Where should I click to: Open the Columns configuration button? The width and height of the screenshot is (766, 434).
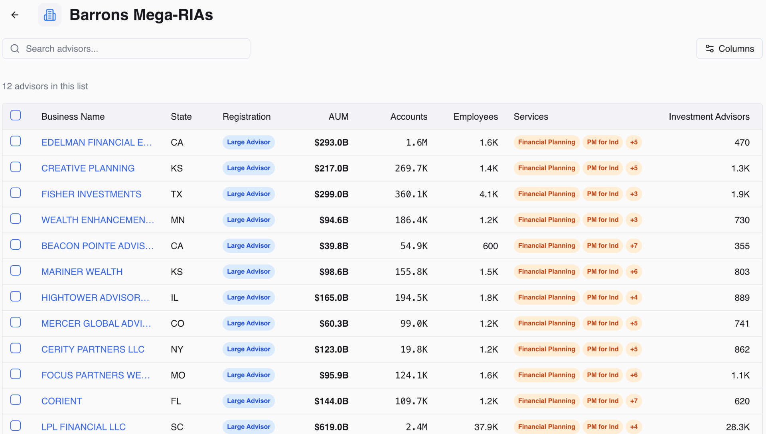pyautogui.click(x=729, y=48)
